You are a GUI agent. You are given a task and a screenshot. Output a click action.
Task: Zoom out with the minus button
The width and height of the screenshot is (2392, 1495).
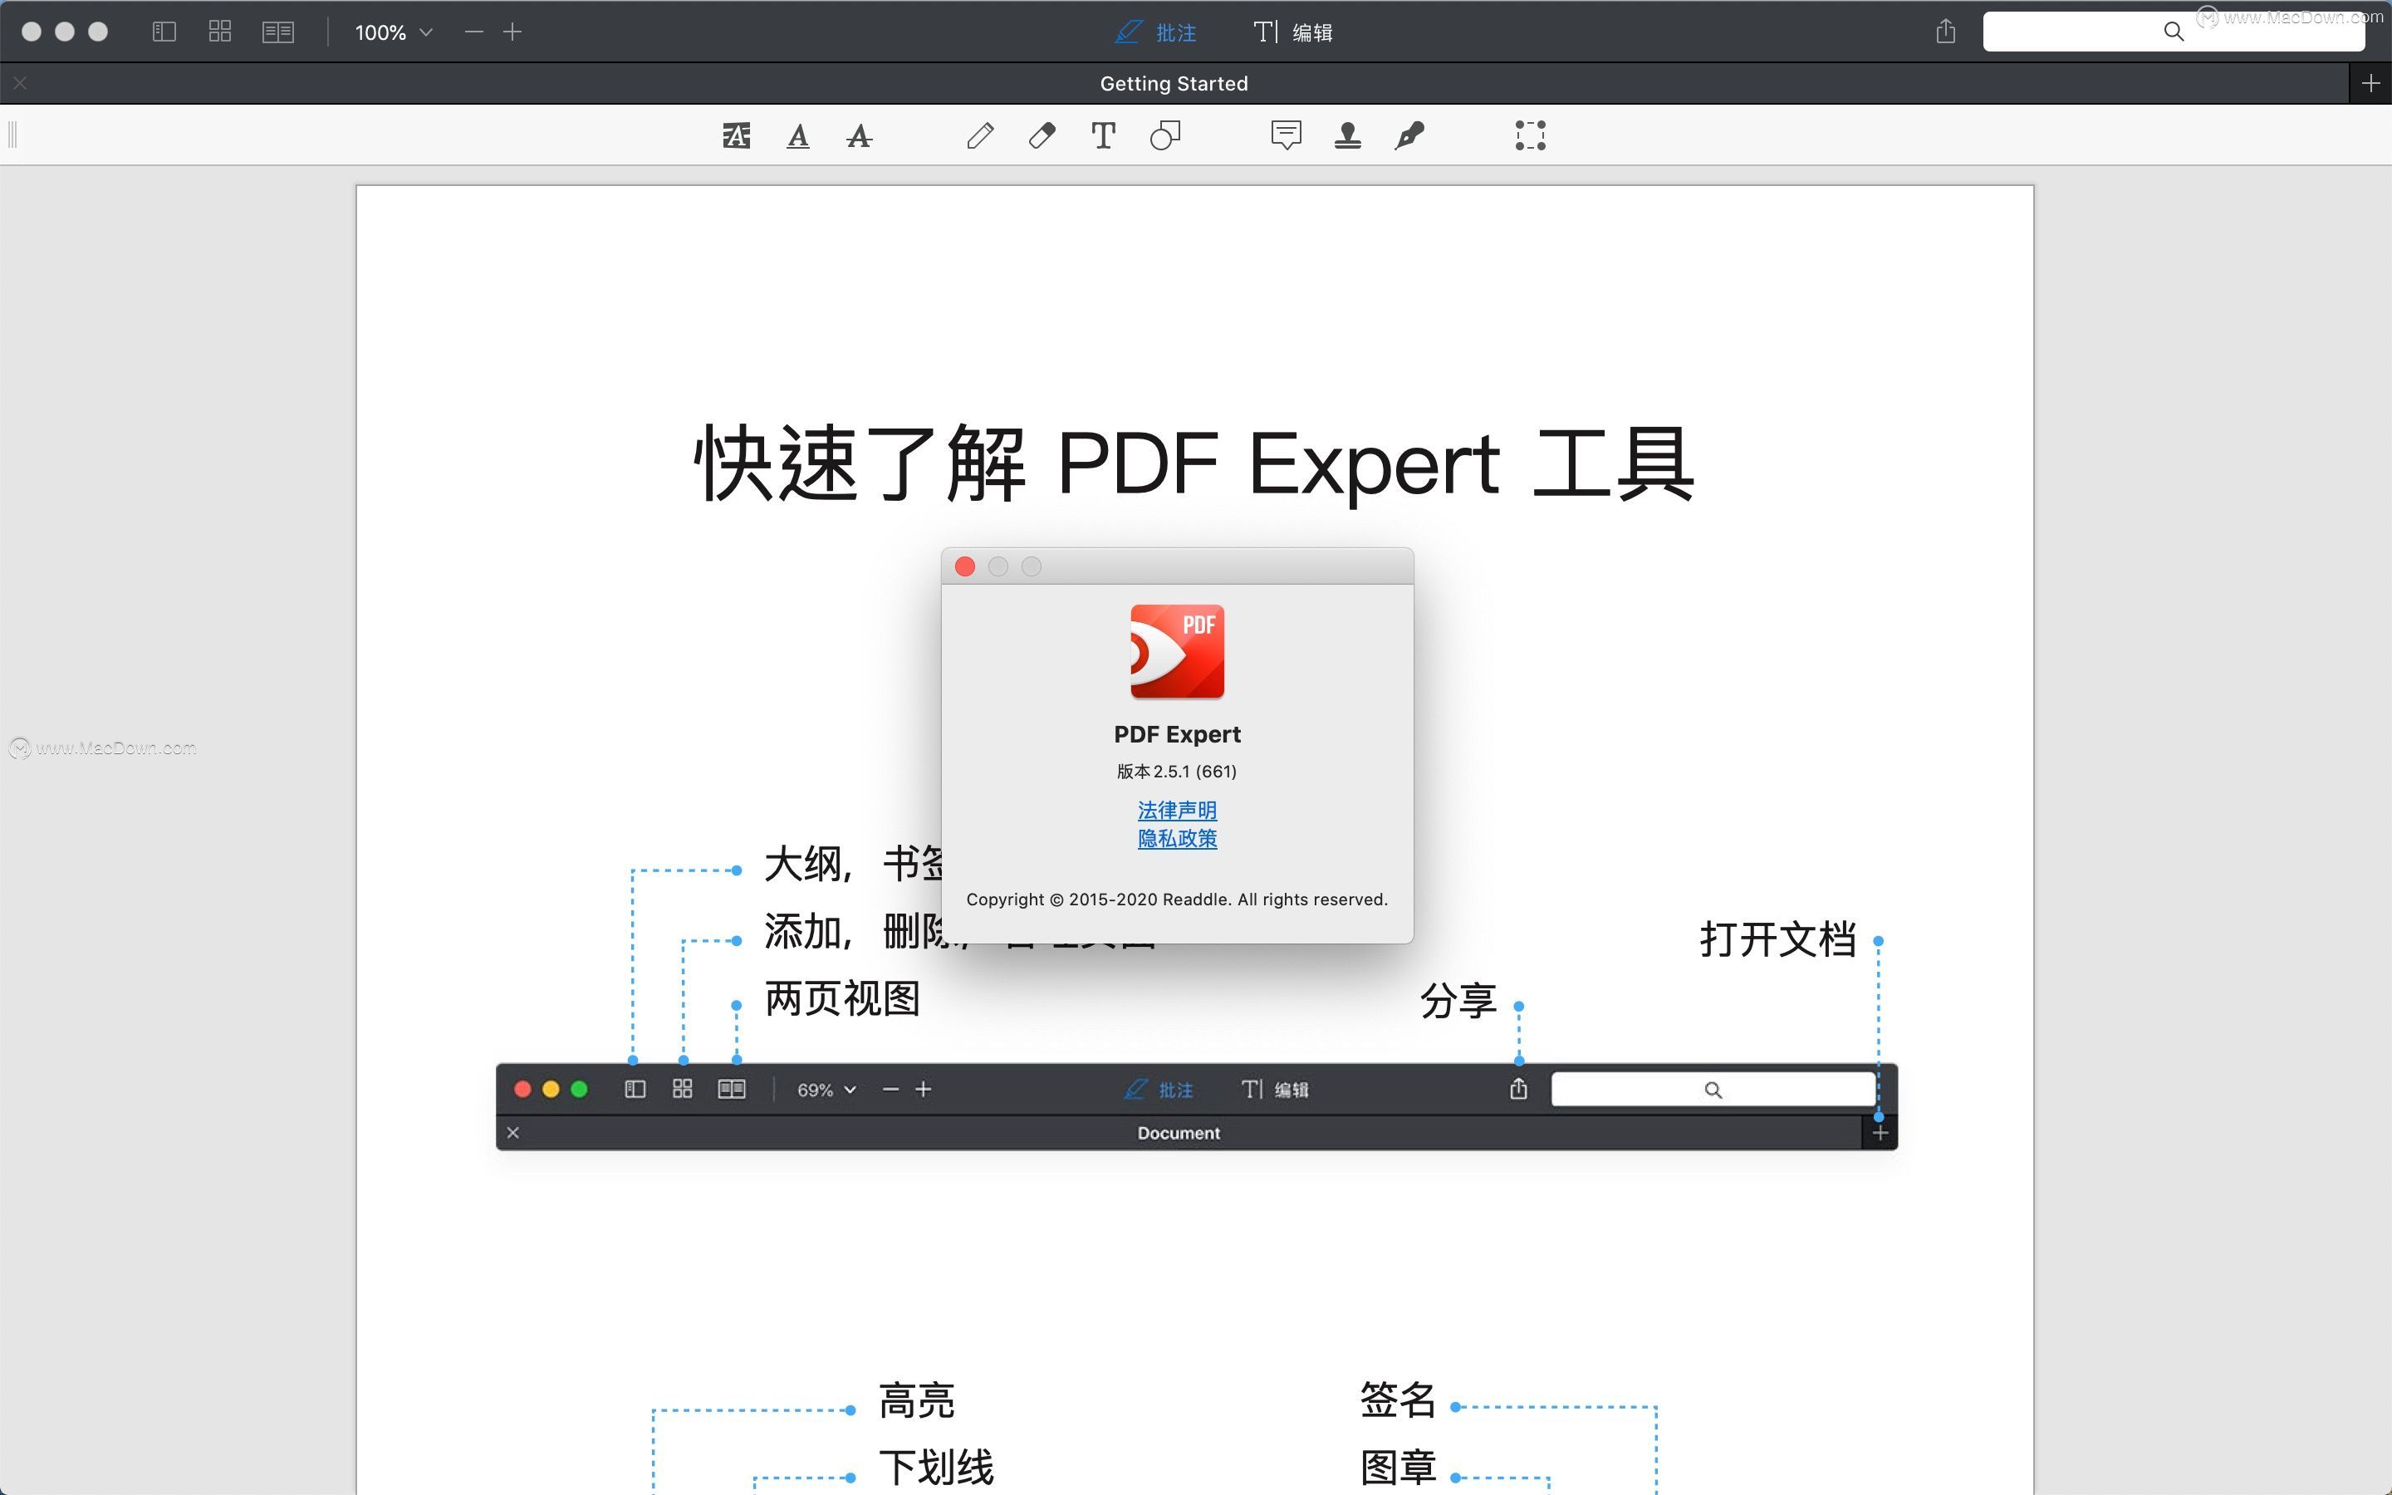click(x=474, y=32)
